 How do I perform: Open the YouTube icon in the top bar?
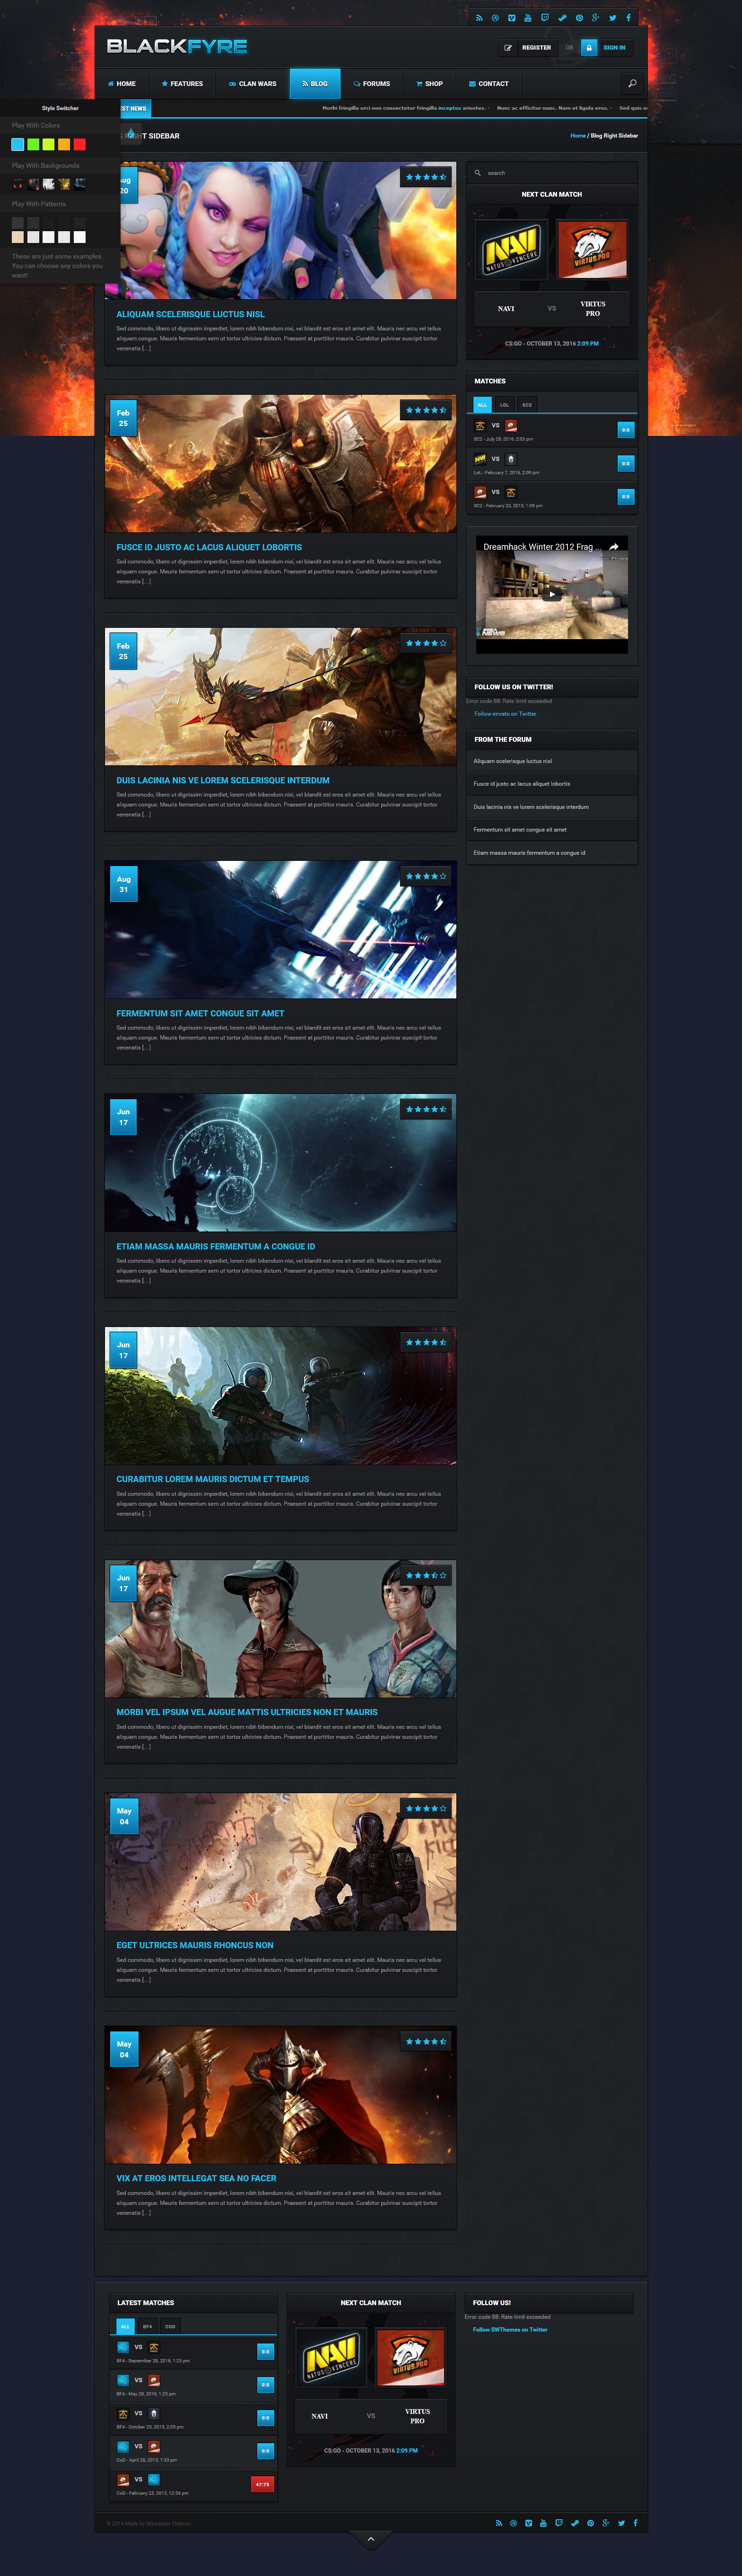point(528,18)
